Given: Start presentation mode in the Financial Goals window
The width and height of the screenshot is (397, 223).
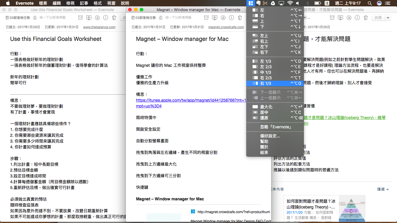Looking at the screenshot, I should pos(89,18).
